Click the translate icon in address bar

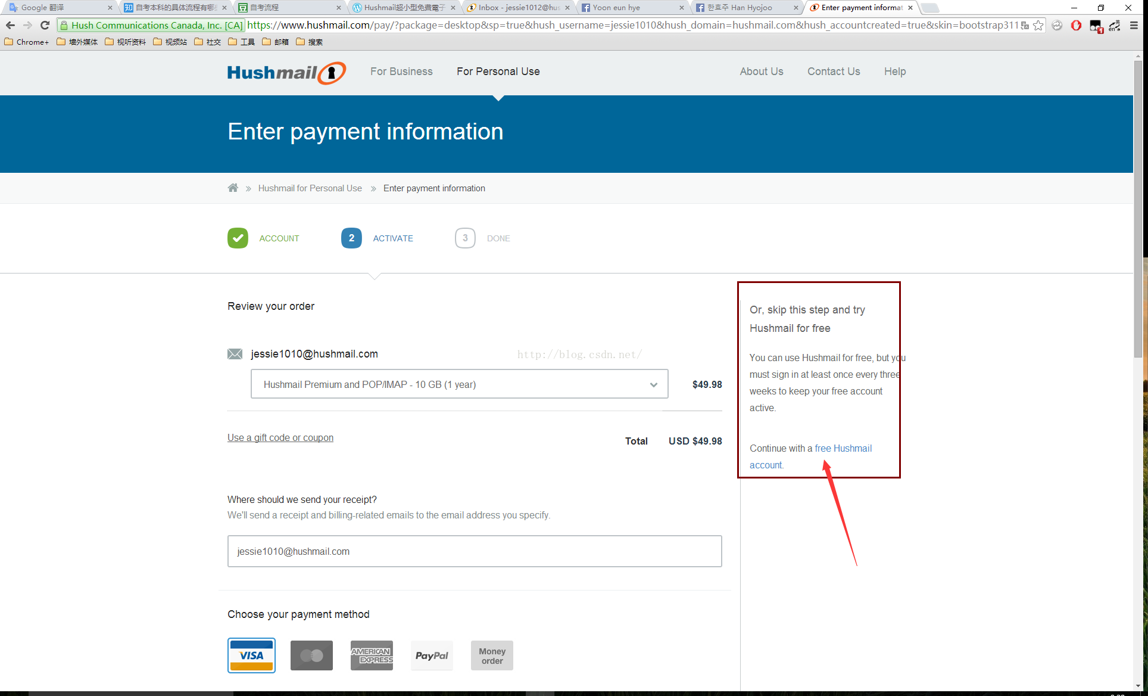click(x=1025, y=25)
